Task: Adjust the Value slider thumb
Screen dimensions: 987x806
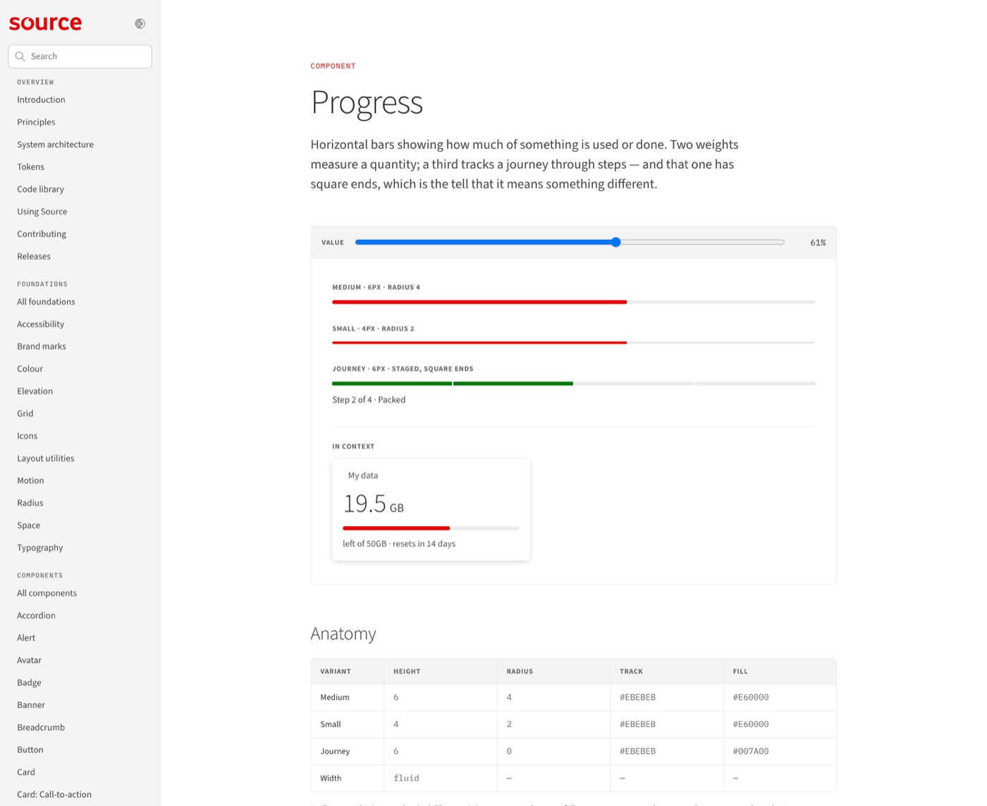Action: (615, 242)
